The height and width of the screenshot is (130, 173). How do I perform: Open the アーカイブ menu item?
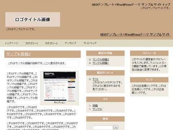click(x=70, y=43)
